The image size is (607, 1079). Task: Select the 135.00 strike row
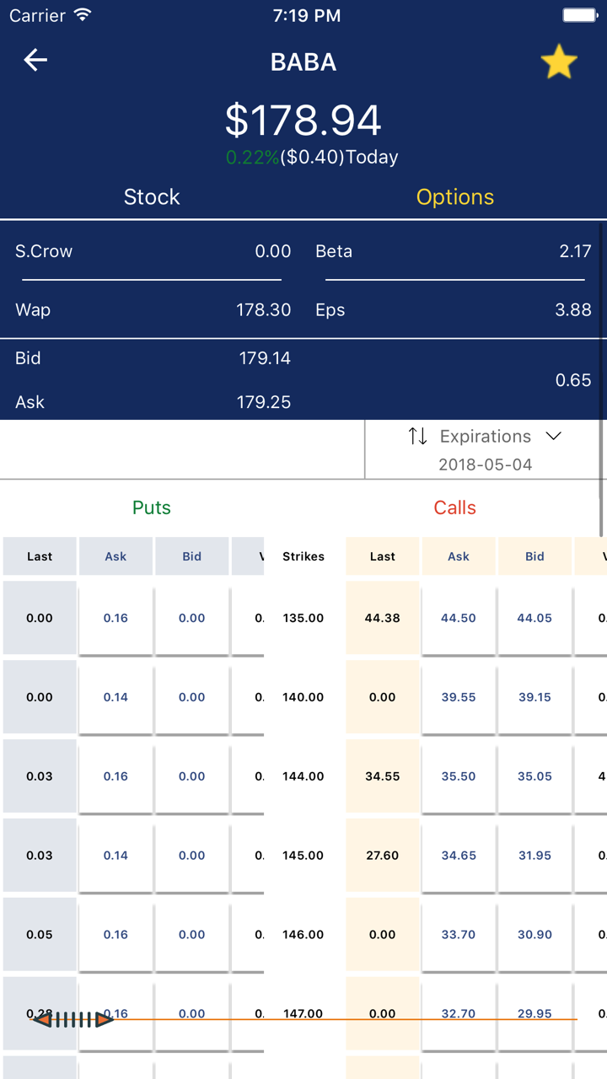(x=303, y=618)
